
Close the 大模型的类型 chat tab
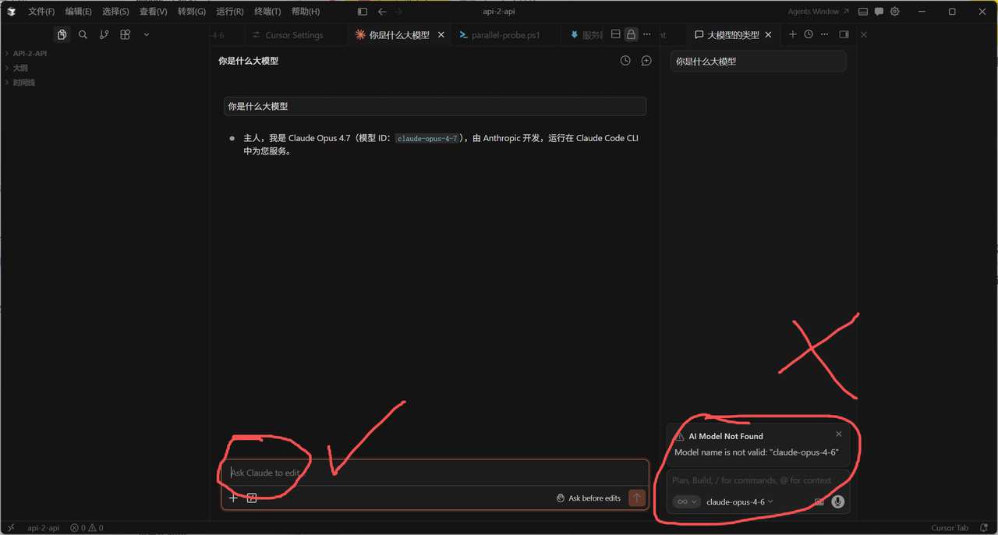coord(768,35)
